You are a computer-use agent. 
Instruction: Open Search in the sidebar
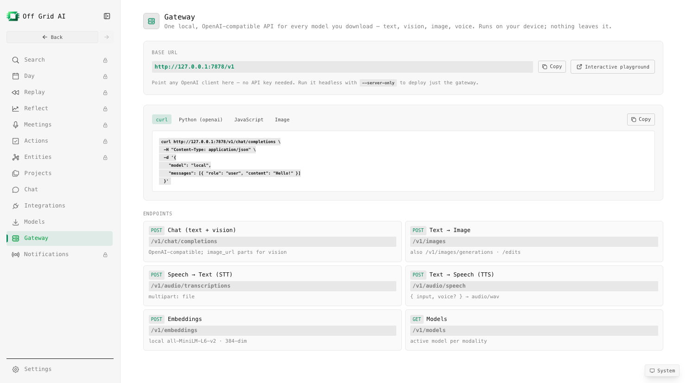(59, 60)
